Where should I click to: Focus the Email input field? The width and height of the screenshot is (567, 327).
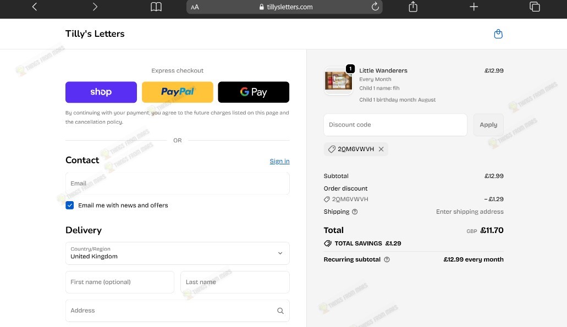coord(177,183)
